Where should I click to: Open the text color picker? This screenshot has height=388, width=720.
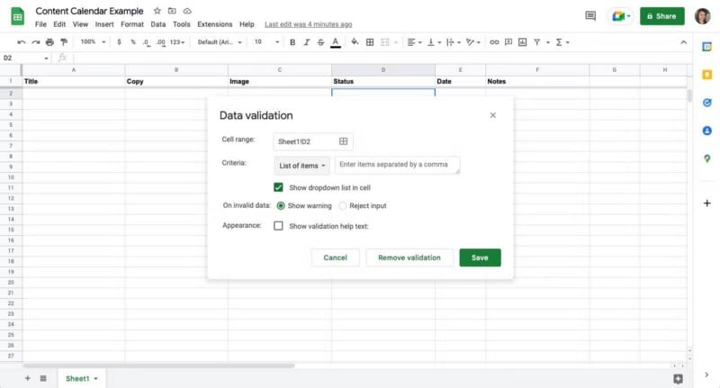(x=336, y=42)
